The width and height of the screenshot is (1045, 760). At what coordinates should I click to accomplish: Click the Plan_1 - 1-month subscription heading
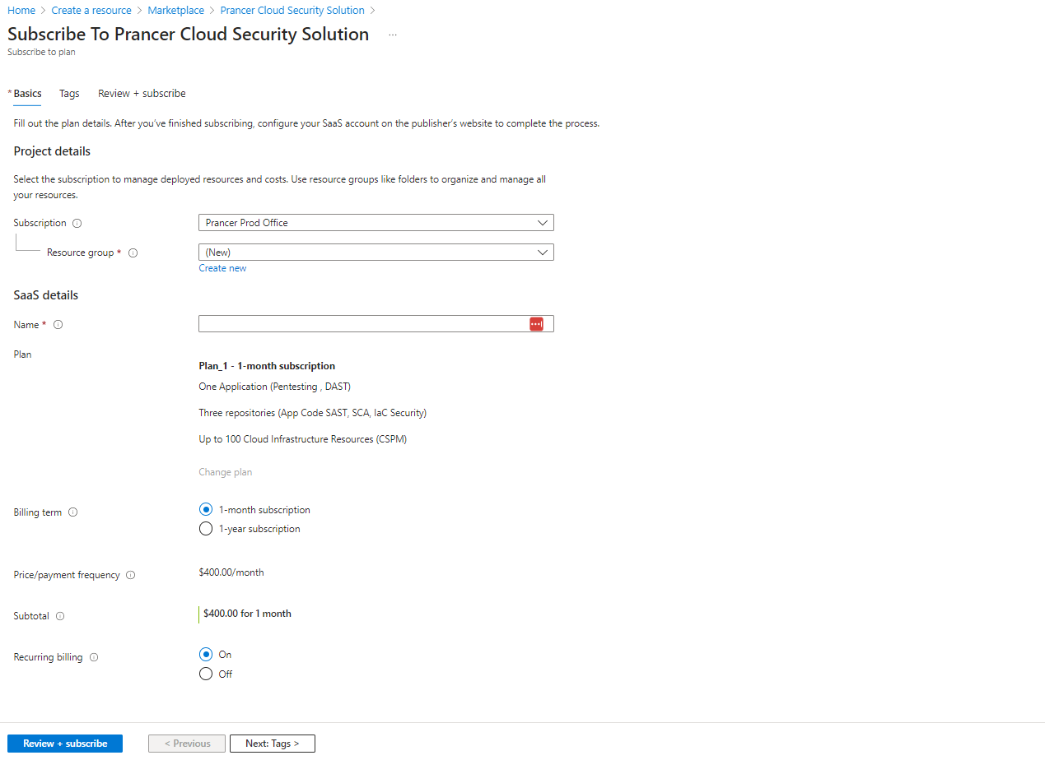point(267,366)
